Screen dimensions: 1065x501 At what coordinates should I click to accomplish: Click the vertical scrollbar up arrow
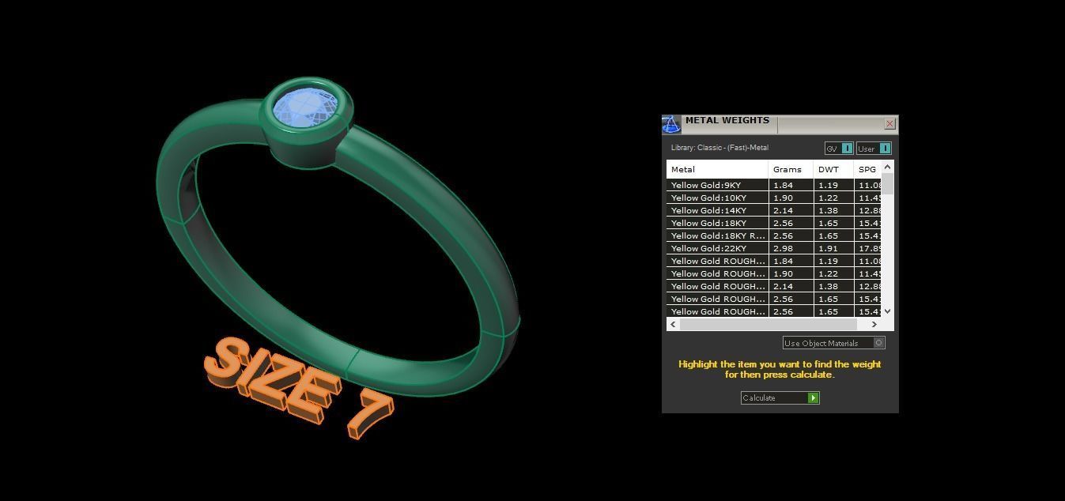[x=887, y=167]
